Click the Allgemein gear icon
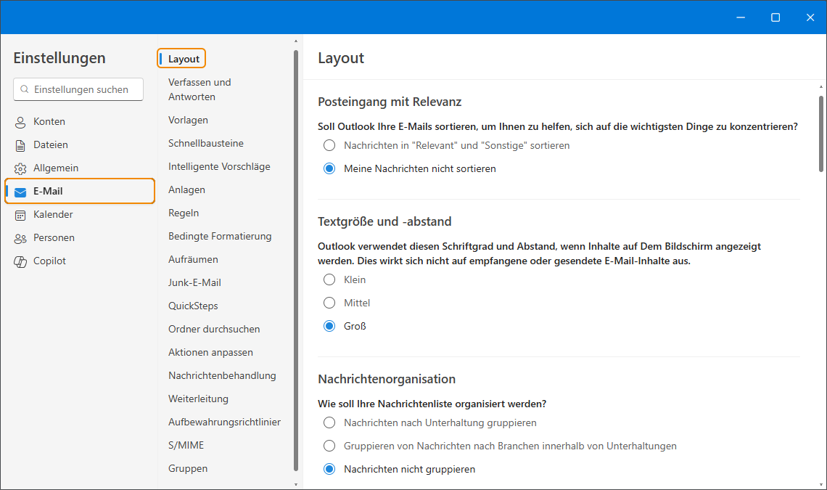 coord(20,168)
